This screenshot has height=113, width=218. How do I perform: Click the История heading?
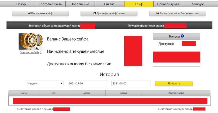tap(109, 74)
